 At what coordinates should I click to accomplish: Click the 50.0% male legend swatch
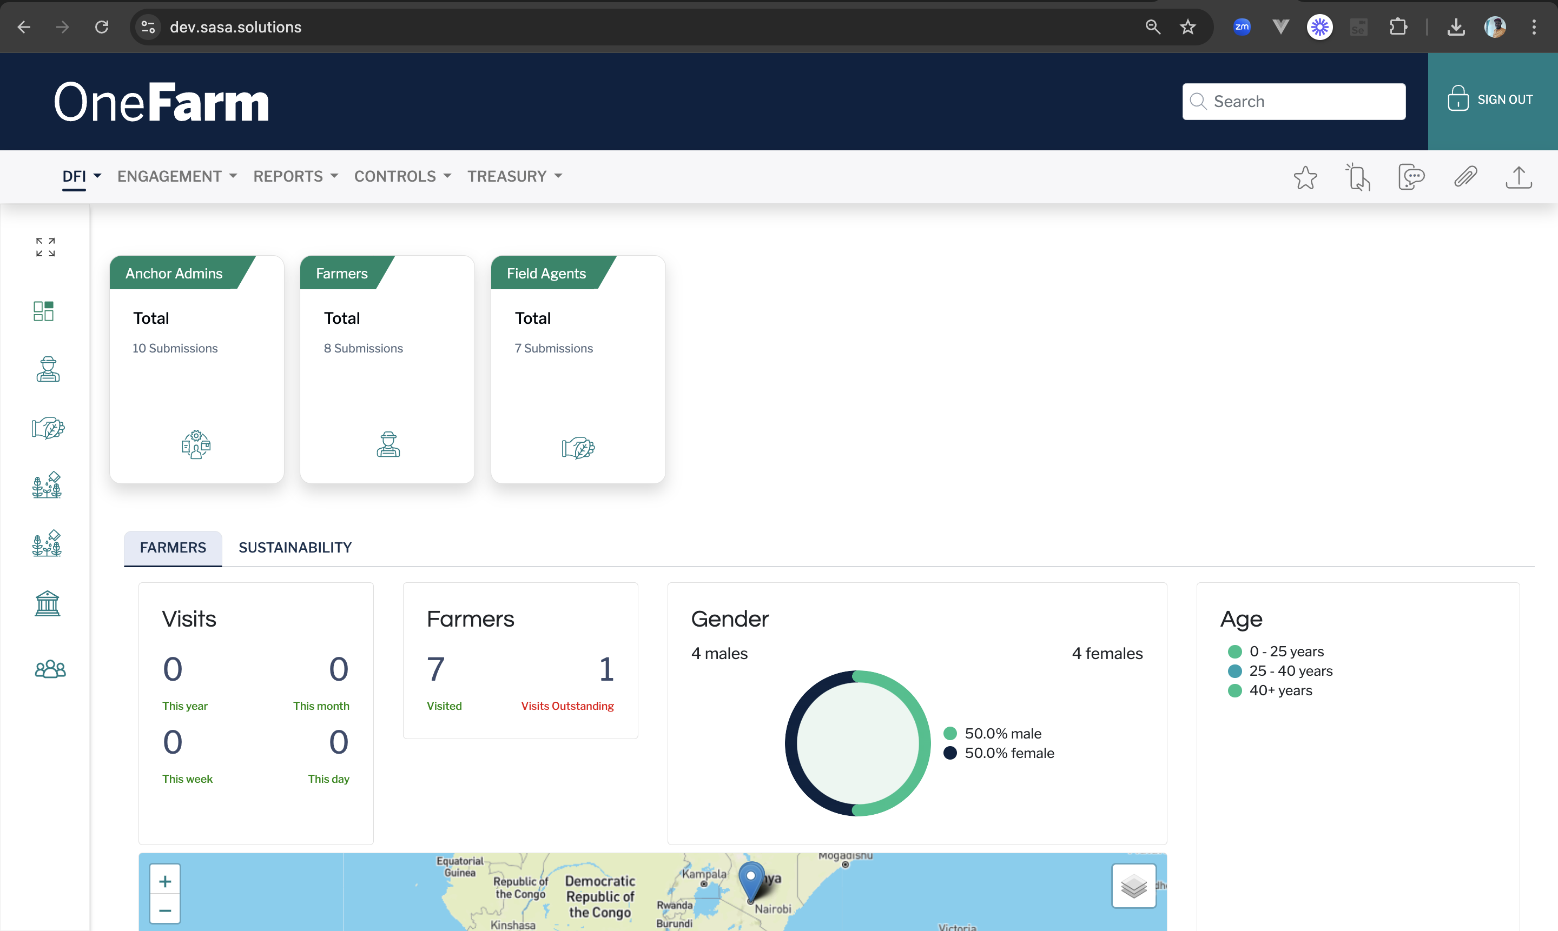[x=950, y=733]
